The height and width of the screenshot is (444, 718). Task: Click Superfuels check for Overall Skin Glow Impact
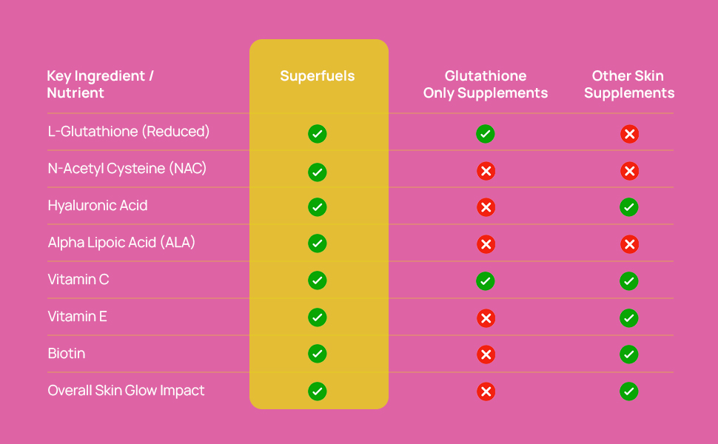click(318, 391)
